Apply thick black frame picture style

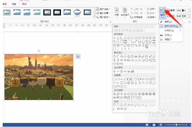pos(57,12)
